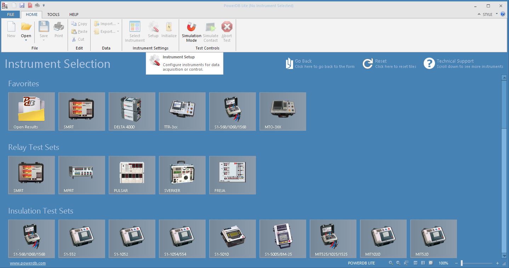
Task: Open the Save dropdown arrow
Action: click(44, 40)
